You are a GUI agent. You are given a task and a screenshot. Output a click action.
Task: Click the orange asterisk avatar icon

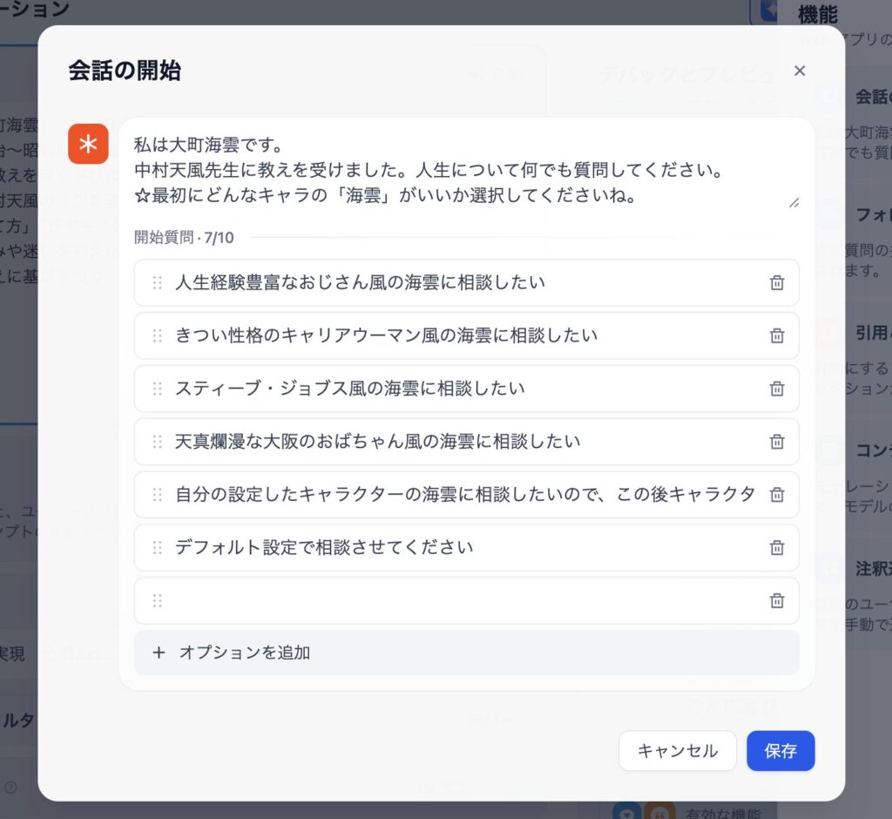[88, 144]
